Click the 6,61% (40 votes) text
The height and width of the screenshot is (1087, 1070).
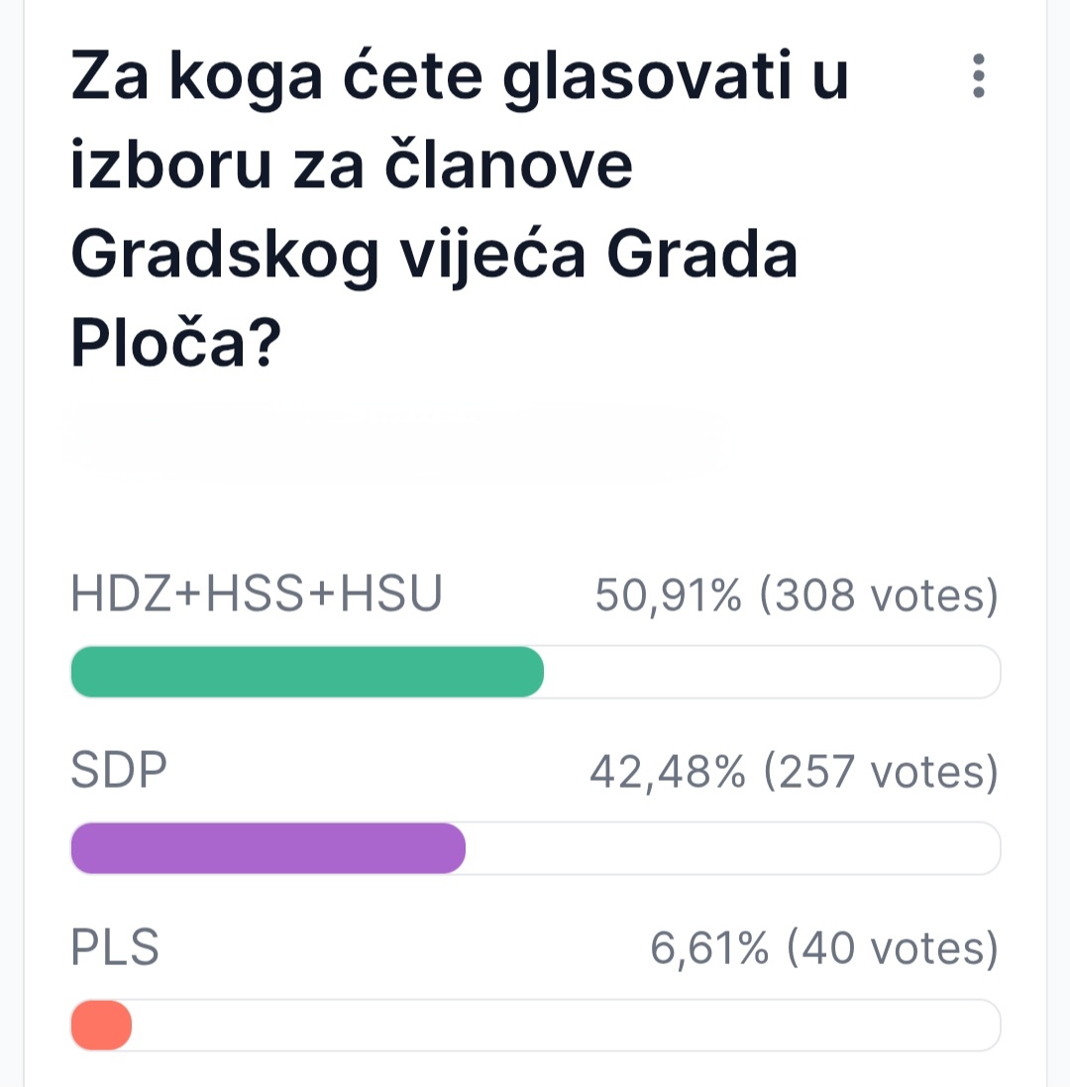coord(824,948)
